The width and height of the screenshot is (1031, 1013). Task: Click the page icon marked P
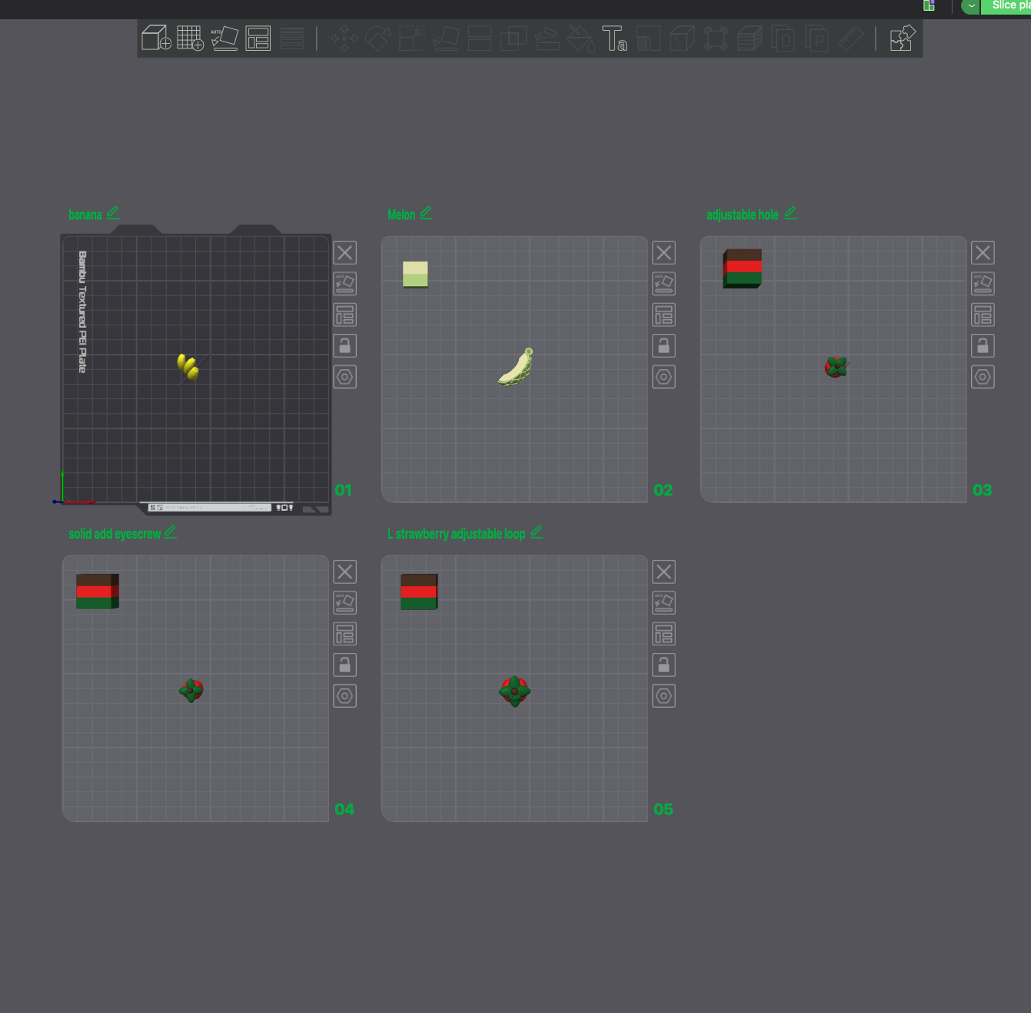817,38
